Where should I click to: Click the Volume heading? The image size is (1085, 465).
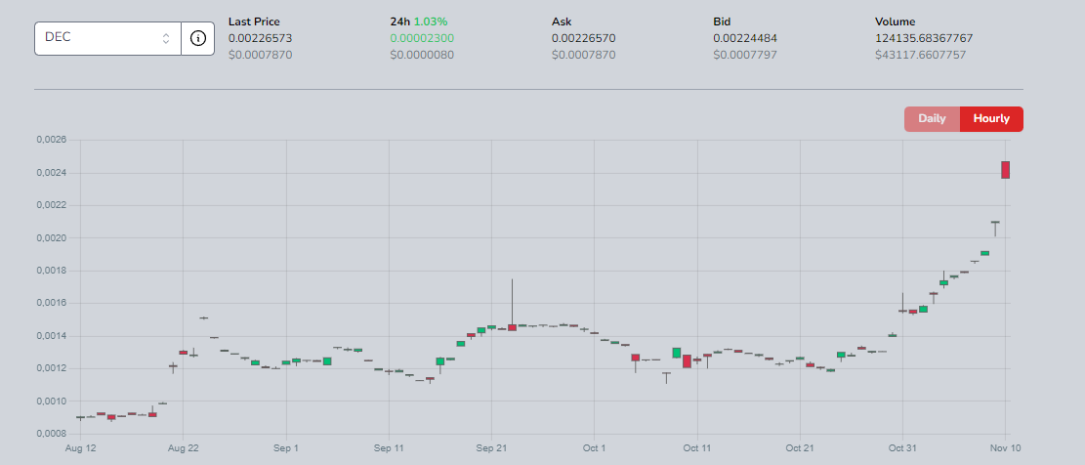tap(895, 21)
